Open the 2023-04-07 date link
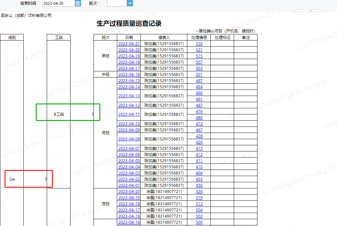 pyautogui.click(x=129, y=149)
